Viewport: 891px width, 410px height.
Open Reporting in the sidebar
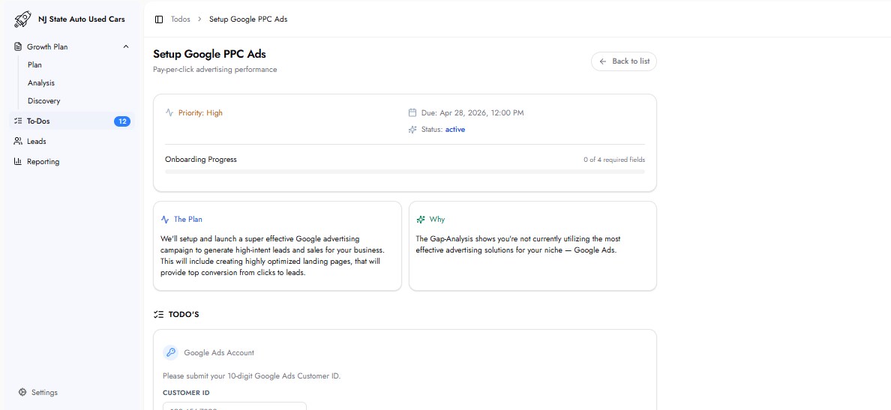71,161
